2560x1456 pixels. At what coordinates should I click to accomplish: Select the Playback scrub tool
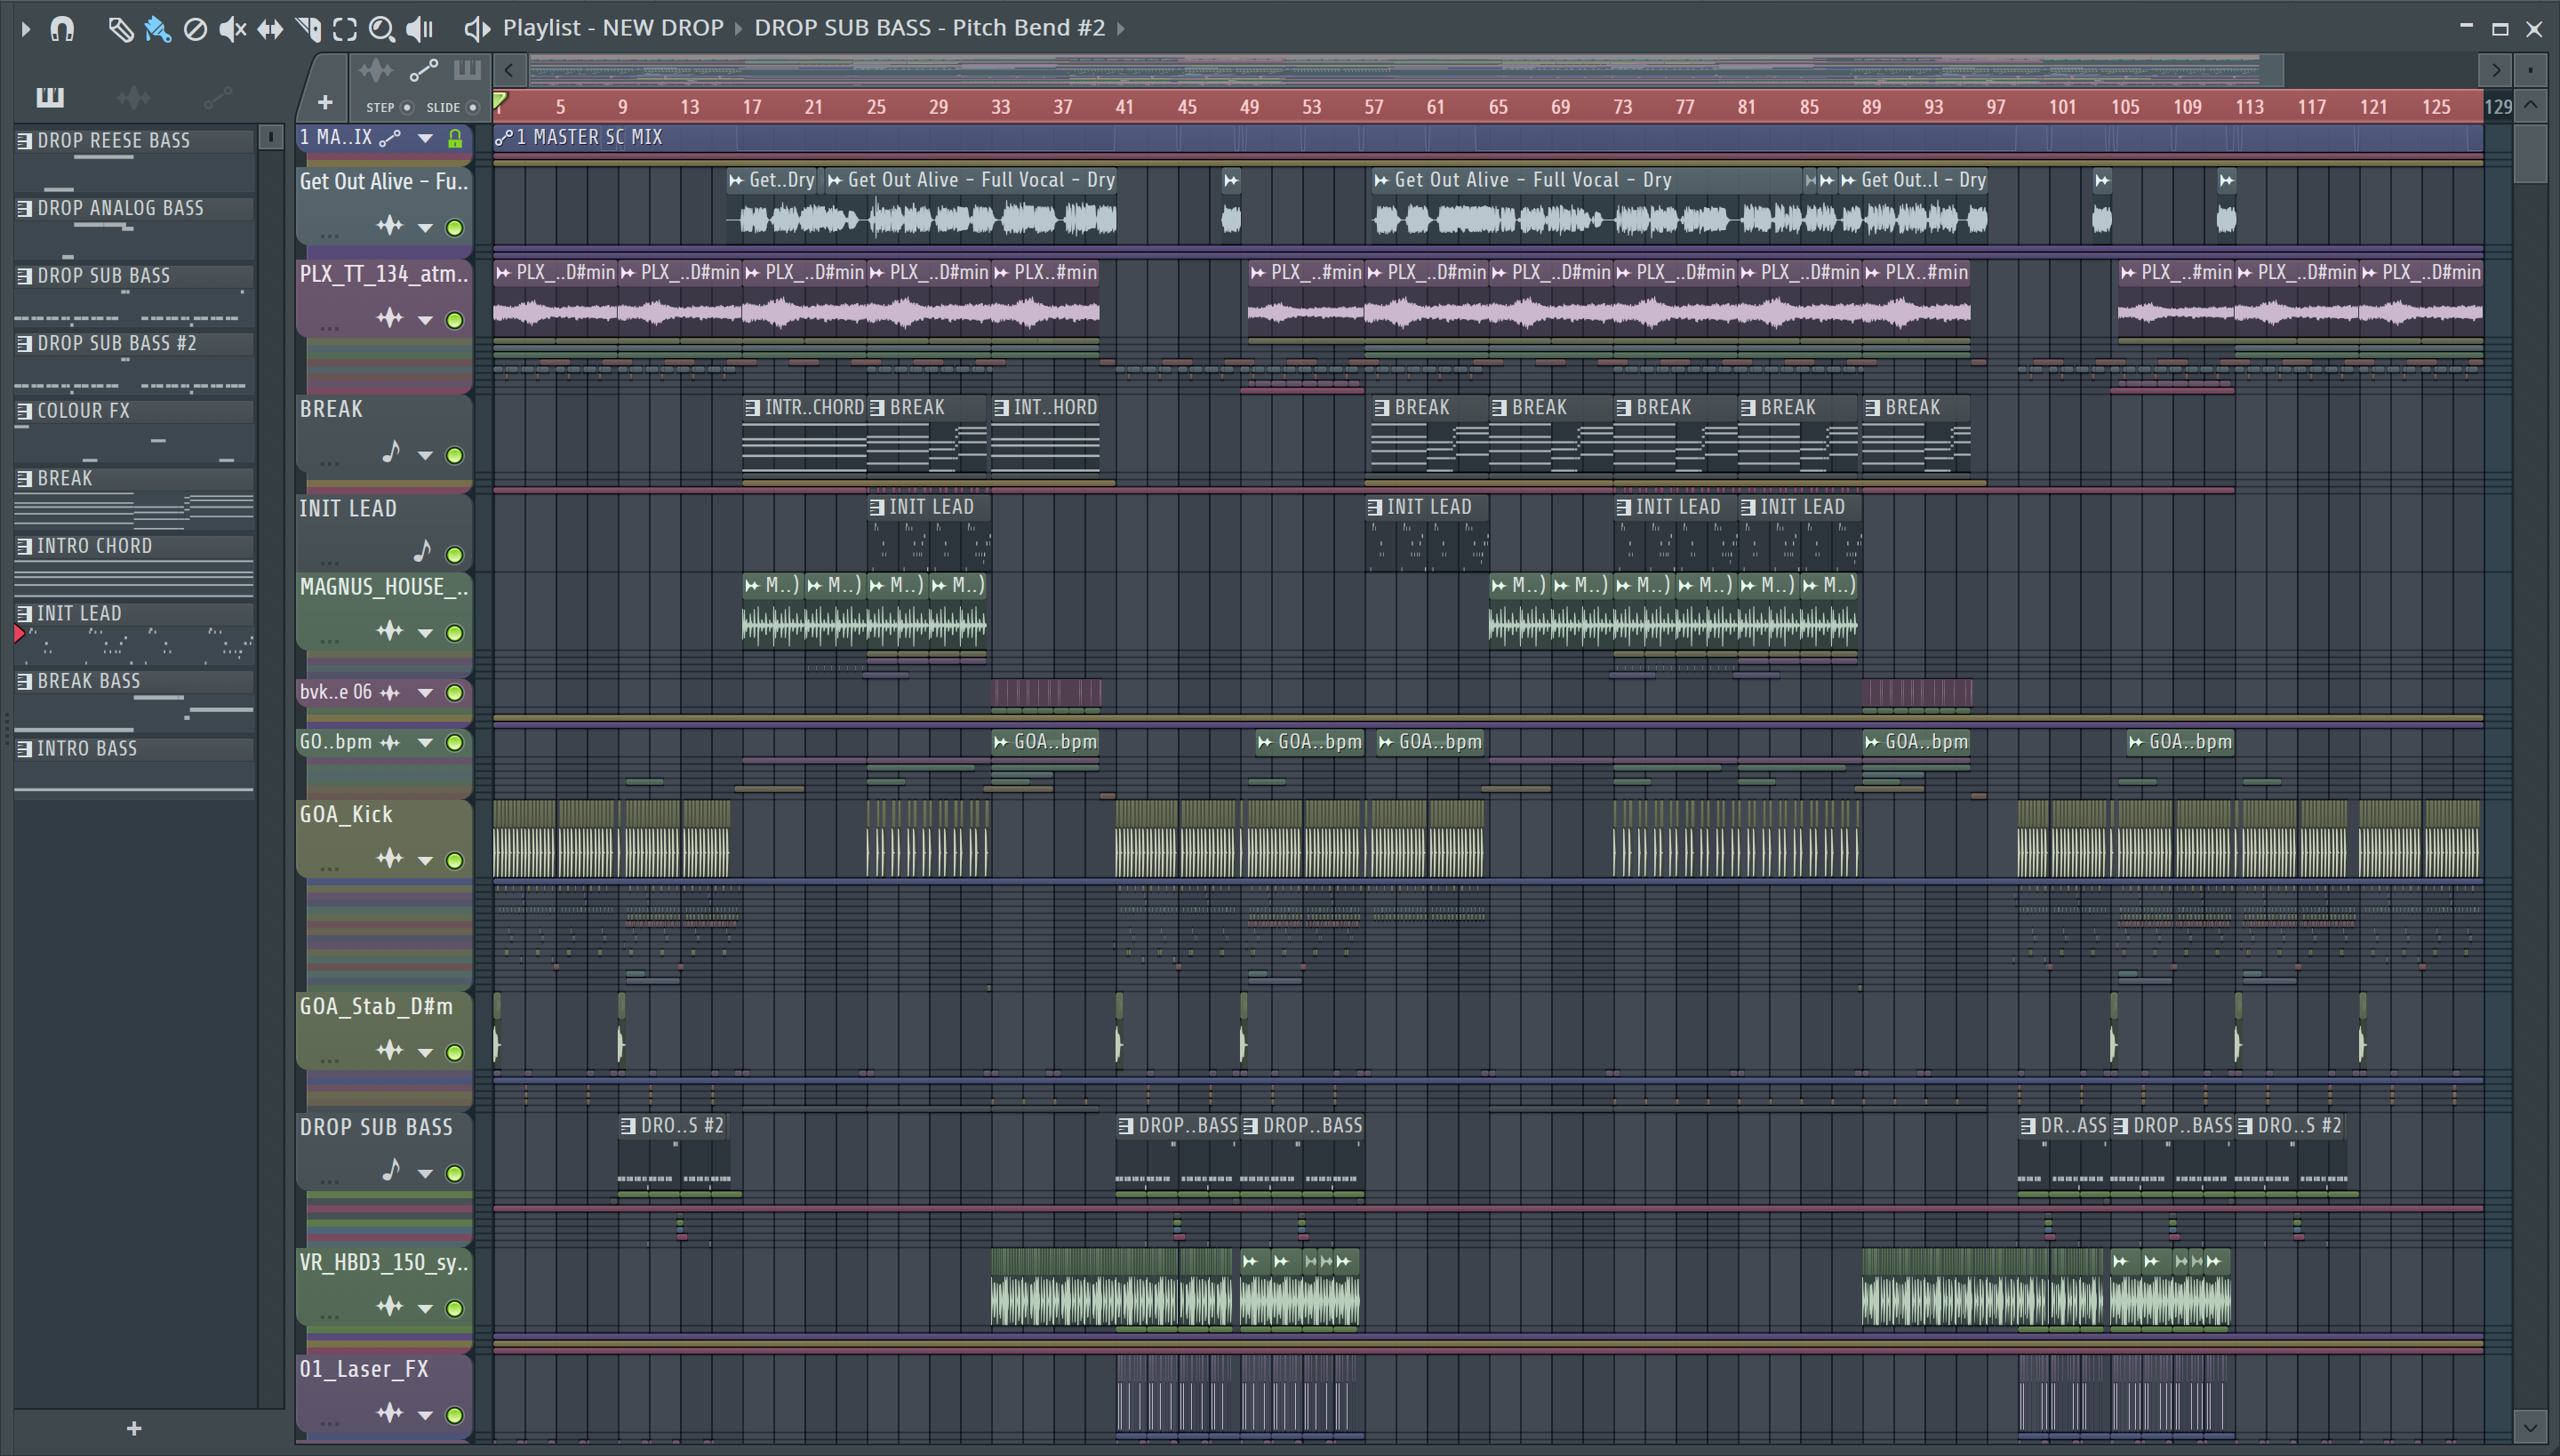coord(420,29)
